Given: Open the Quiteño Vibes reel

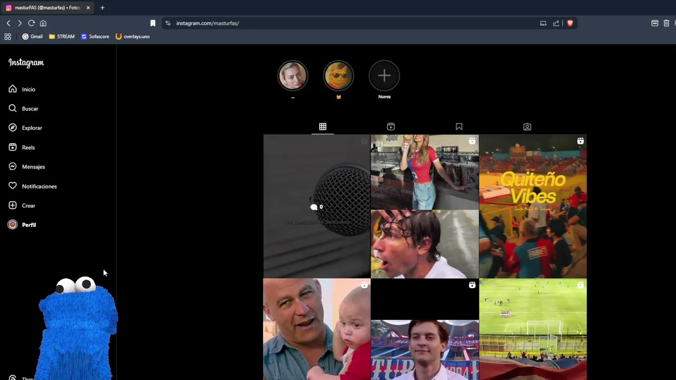Looking at the screenshot, I should [x=533, y=206].
